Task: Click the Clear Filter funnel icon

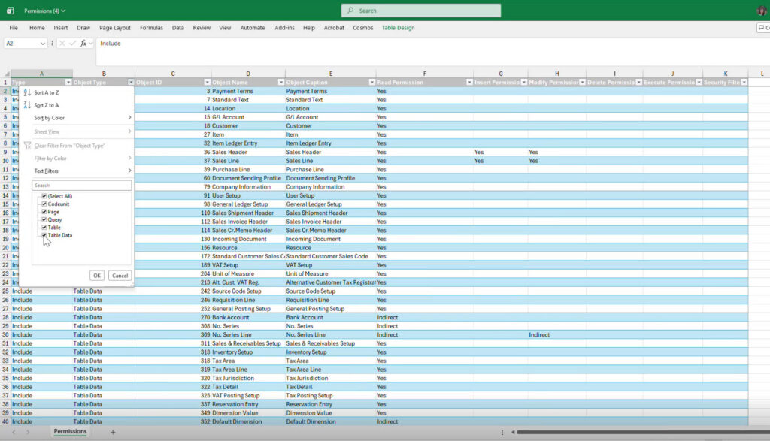Action: [28, 146]
